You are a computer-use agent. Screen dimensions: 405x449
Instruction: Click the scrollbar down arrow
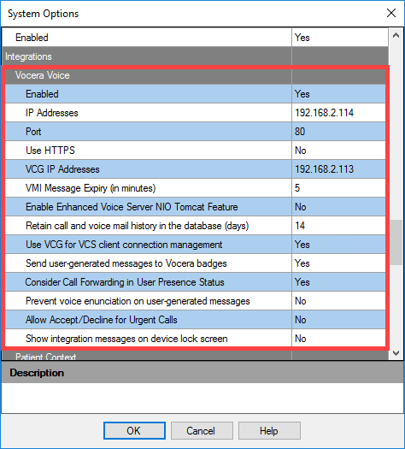pyautogui.click(x=396, y=353)
